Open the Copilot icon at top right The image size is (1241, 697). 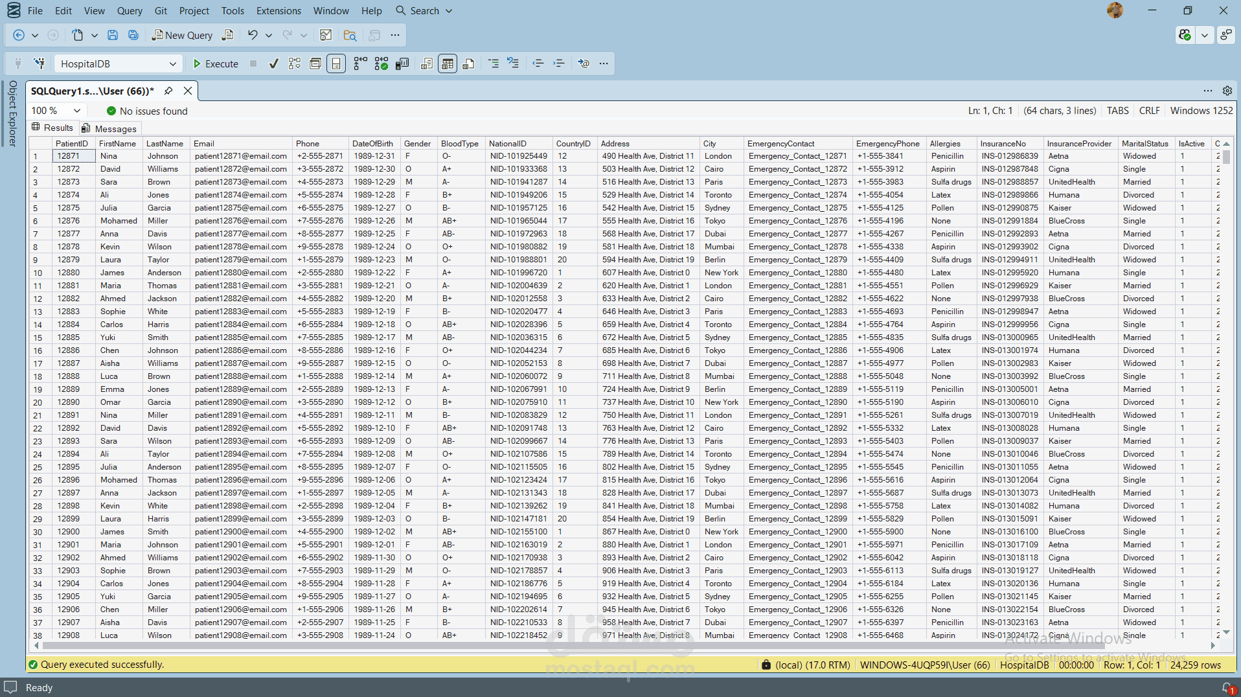1185,35
